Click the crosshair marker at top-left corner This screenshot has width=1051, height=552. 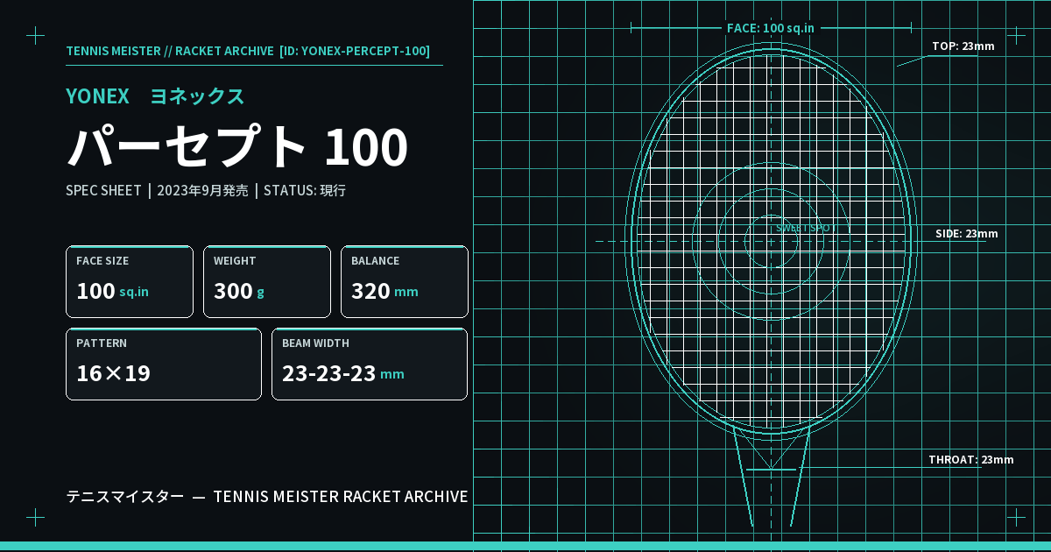pyautogui.click(x=35, y=35)
